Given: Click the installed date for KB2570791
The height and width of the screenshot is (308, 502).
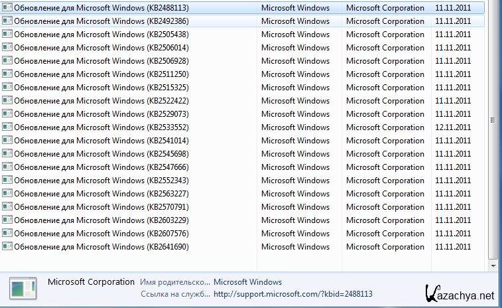Looking at the screenshot, I should pyautogui.click(x=453, y=207).
